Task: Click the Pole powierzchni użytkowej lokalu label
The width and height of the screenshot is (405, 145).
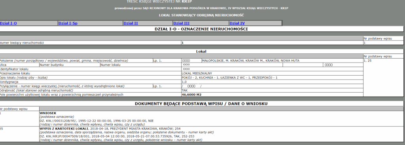Action: [x=61, y=95]
